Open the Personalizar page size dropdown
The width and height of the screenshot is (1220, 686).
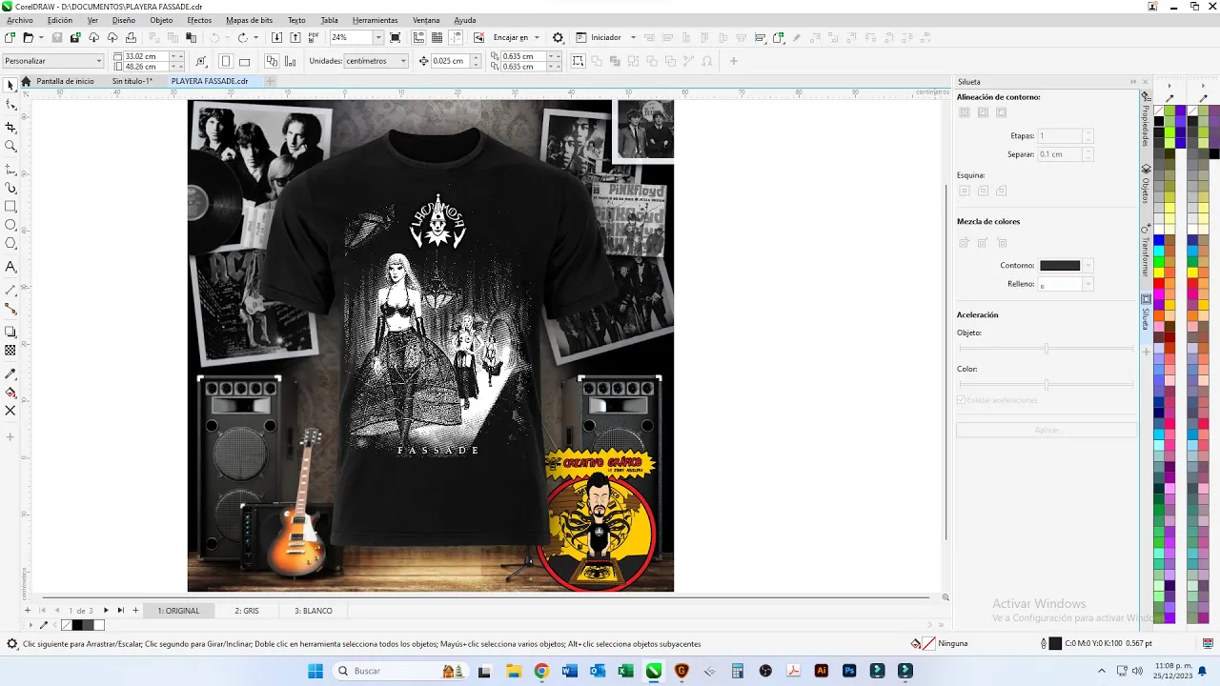(x=98, y=61)
